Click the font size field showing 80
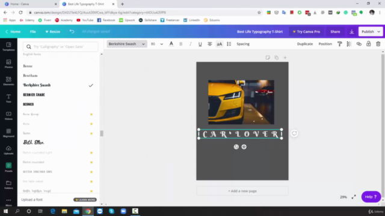385x216 pixels. 153,44
